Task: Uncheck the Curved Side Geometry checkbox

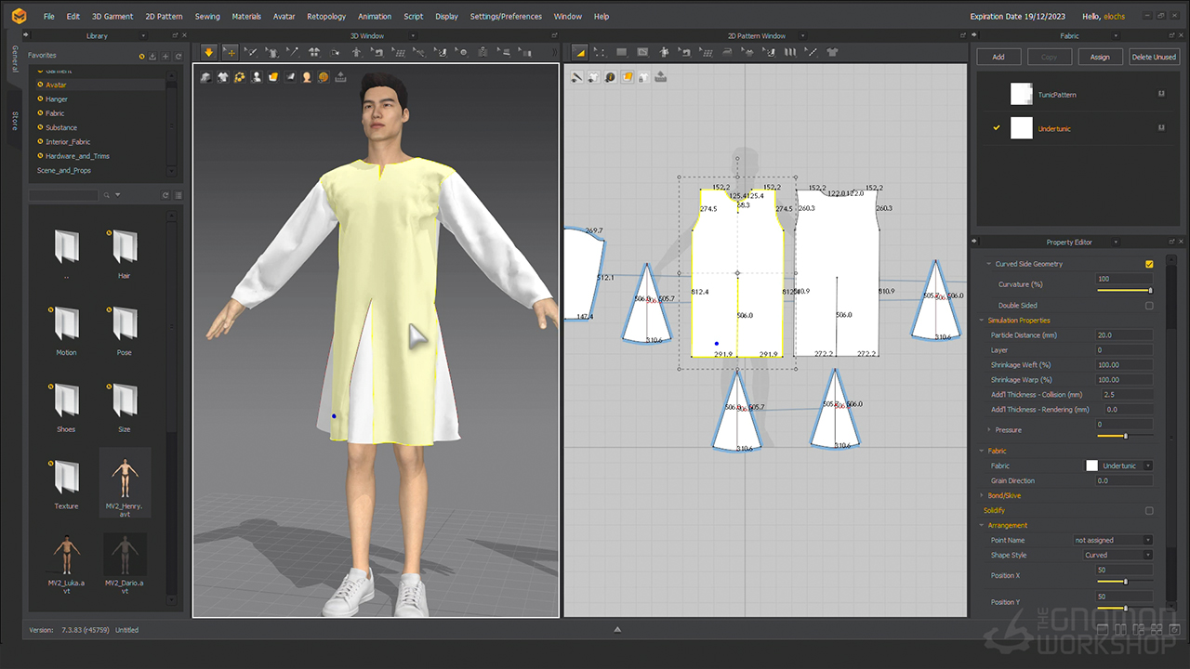Action: click(x=1149, y=264)
